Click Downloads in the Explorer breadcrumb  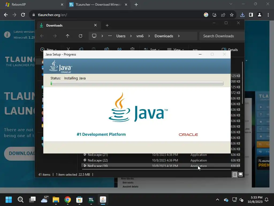[x=164, y=36]
